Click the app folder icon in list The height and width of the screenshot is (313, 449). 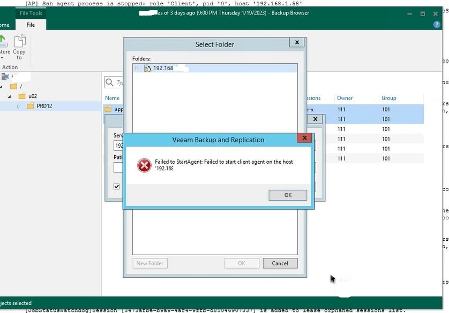tap(108, 109)
